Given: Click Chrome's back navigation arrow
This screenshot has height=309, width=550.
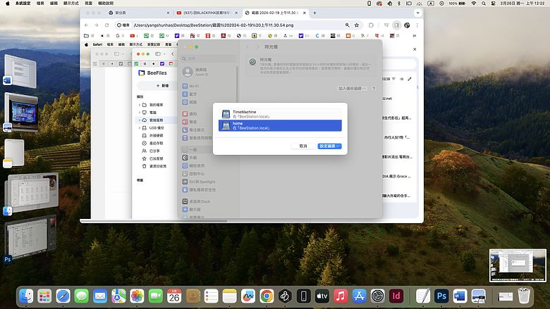Looking at the screenshot, I should click(x=86, y=25).
